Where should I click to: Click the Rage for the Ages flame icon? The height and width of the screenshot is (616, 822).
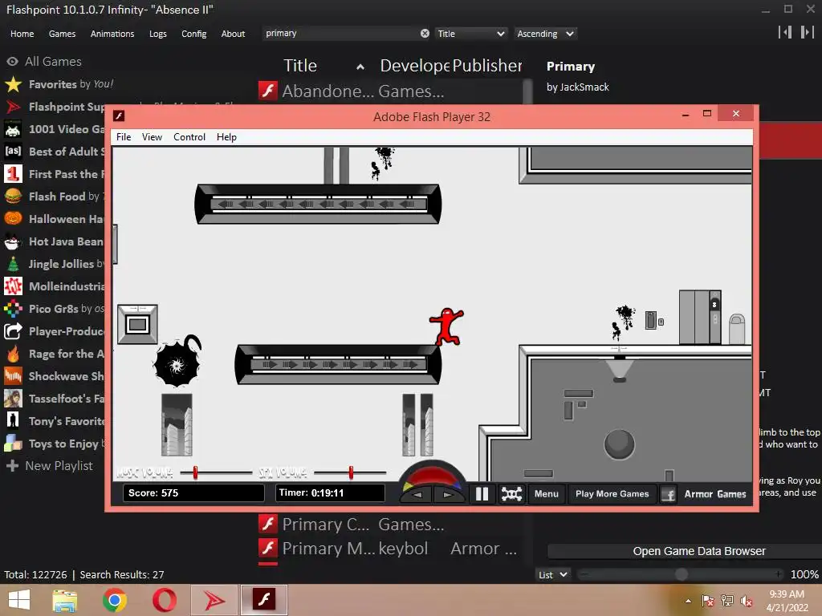pos(13,354)
